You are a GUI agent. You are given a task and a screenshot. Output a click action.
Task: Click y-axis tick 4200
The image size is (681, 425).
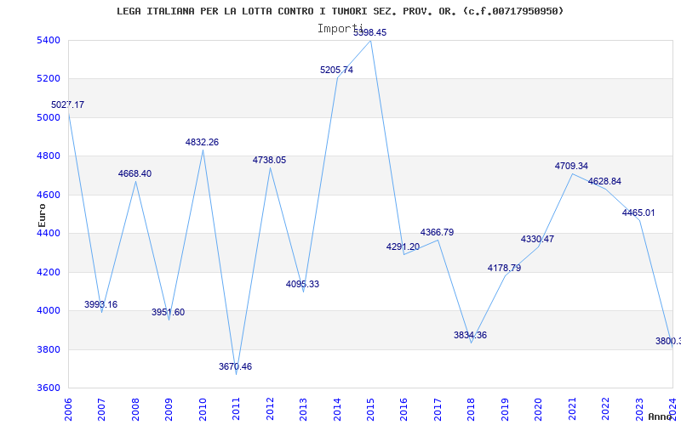48,272
